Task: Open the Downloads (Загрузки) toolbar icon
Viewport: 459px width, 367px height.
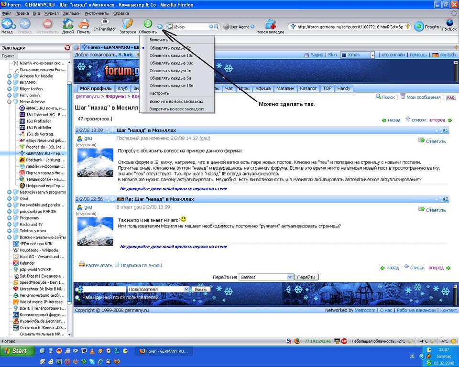Action: [x=128, y=24]
